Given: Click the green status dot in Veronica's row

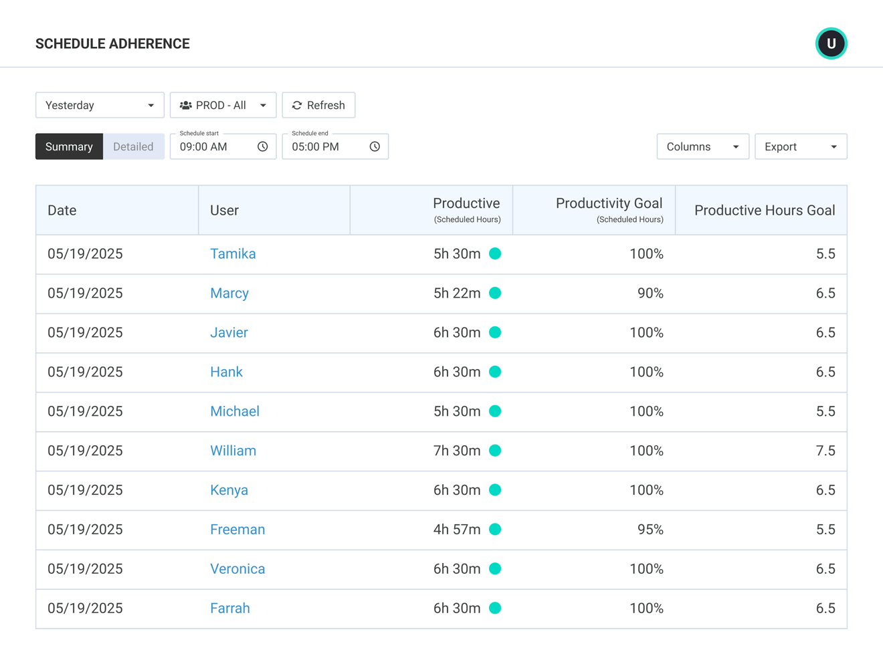Looking at the screenshot, I should coord(495,569).
